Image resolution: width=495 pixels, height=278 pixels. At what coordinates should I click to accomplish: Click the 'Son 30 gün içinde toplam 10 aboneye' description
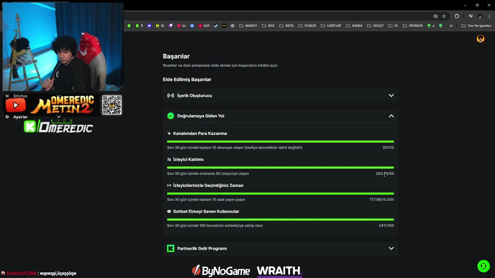(235, 147)
